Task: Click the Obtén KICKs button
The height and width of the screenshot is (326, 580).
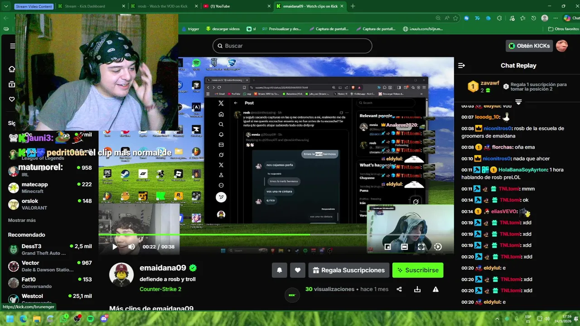Action: point(529,46)
